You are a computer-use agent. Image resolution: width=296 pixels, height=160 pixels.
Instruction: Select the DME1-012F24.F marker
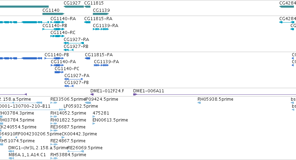[92, 94]
